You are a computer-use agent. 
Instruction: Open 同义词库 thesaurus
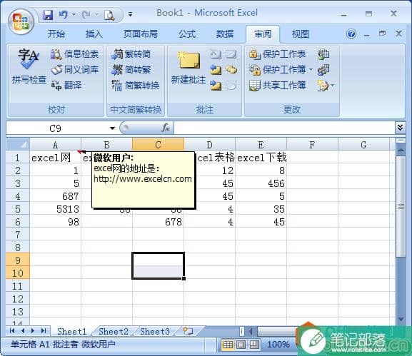pyautogui.click(x=75, y=70)
